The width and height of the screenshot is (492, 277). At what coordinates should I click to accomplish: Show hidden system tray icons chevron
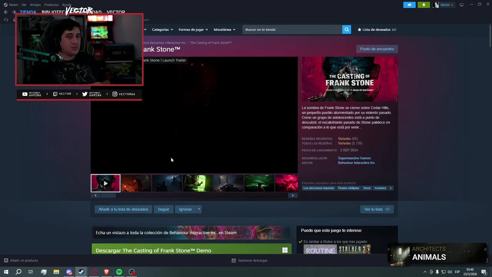pos(425,272)
